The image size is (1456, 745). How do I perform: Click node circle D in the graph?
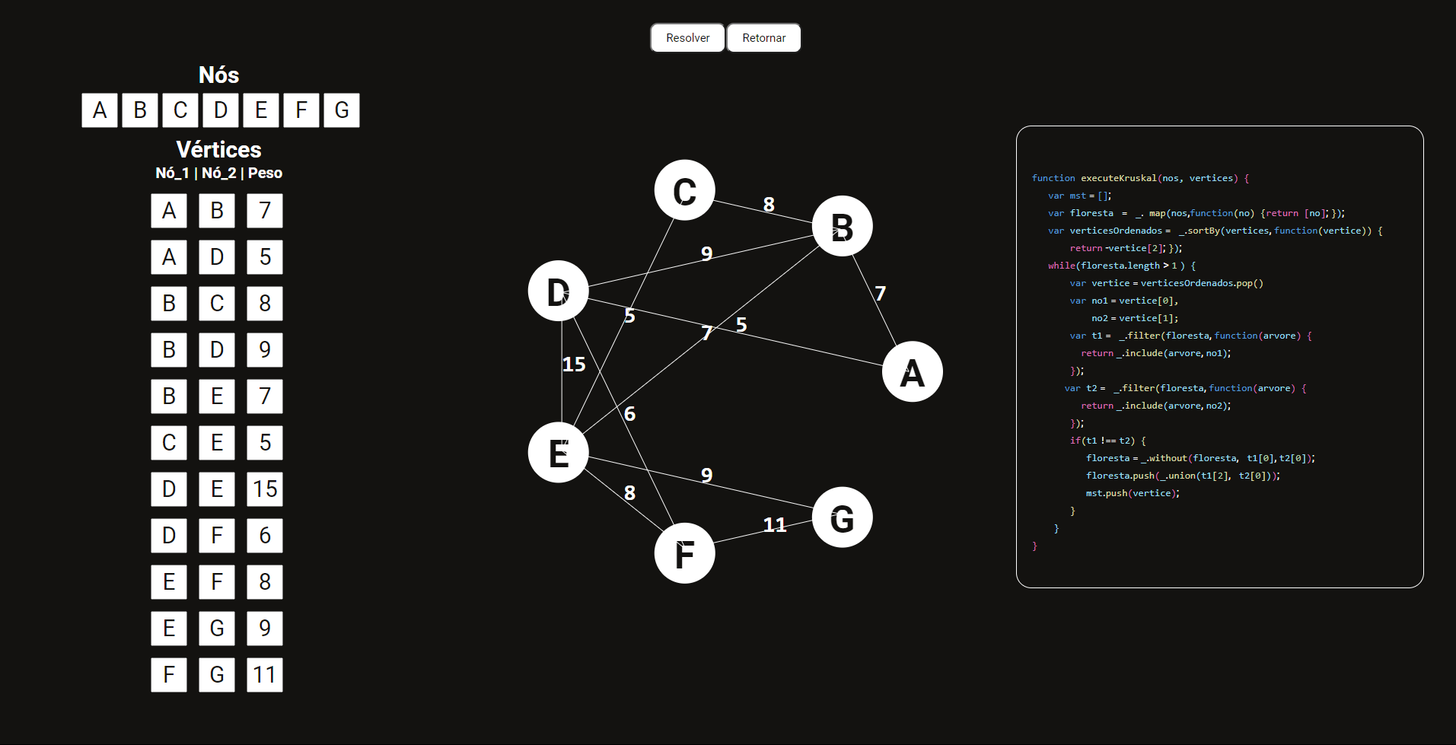pos(558,291)
